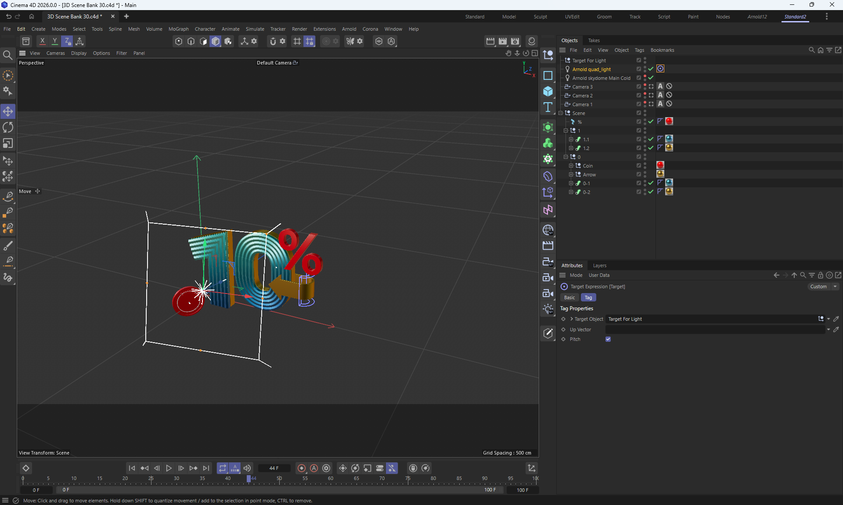Toggle Y axis lock icon
This screenshot has width=843, height=505.
coord(54,41)
